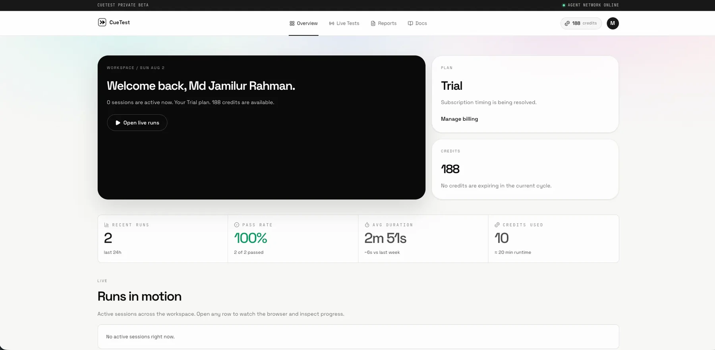
Task: Click the Pass Rate checkmark icon
Action: pyautogui.click(x=237, y=225)
